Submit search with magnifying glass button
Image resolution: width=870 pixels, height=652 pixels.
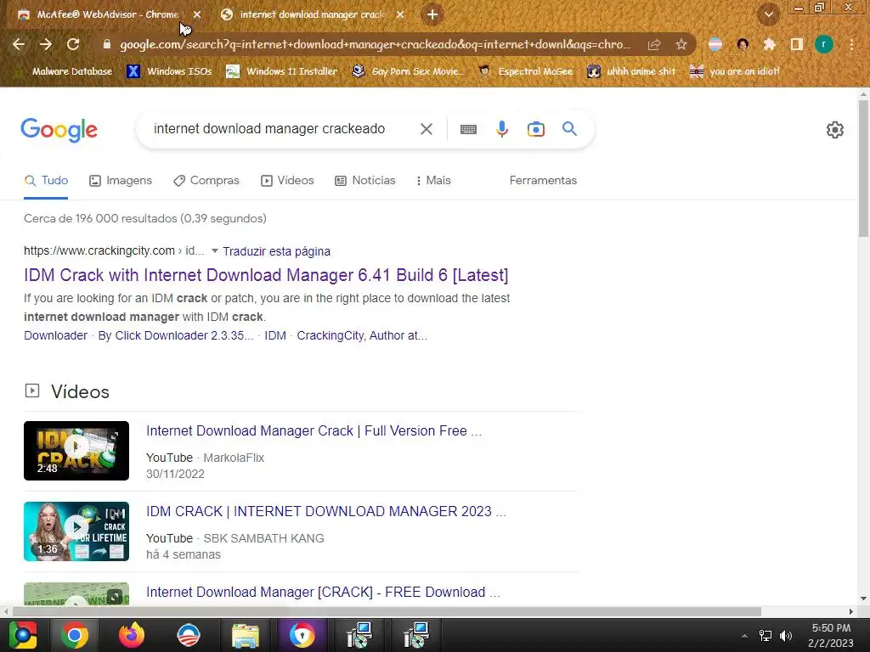click(x=570, y=129)
